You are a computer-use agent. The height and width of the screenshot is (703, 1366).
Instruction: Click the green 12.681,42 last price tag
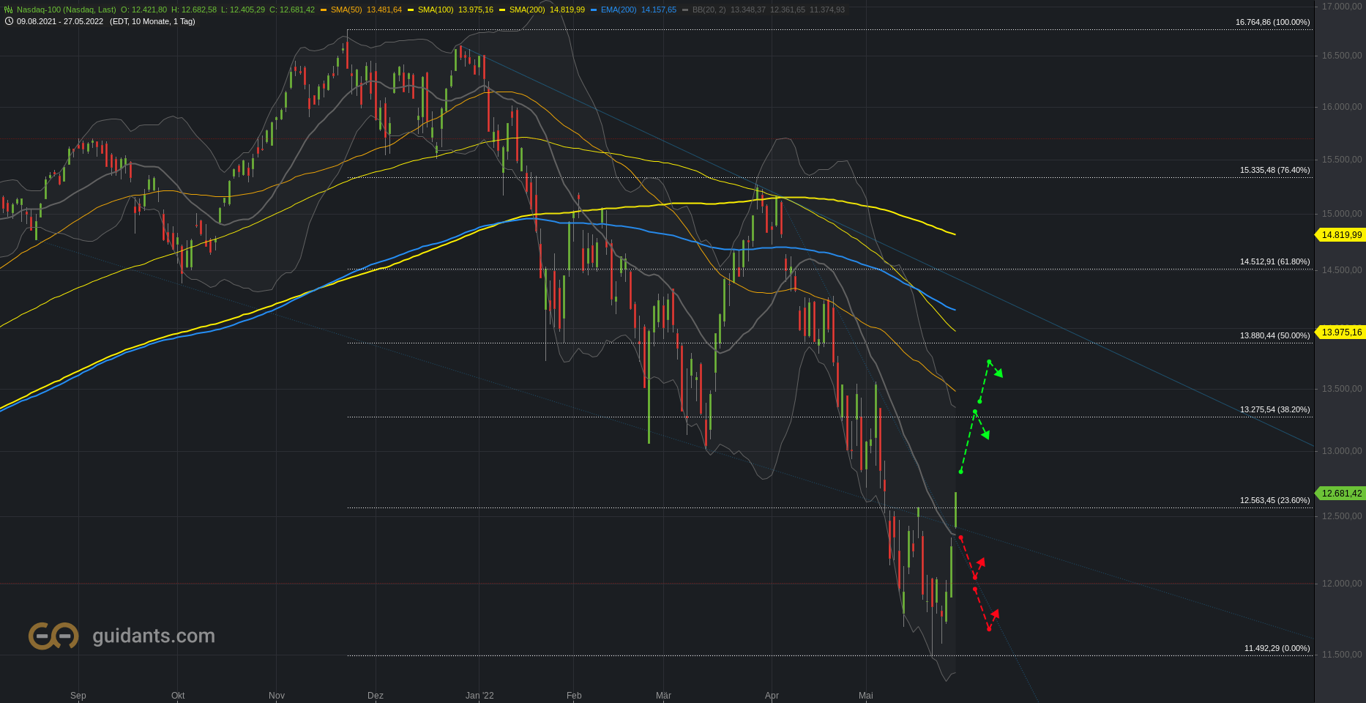tap(1341, 494)
